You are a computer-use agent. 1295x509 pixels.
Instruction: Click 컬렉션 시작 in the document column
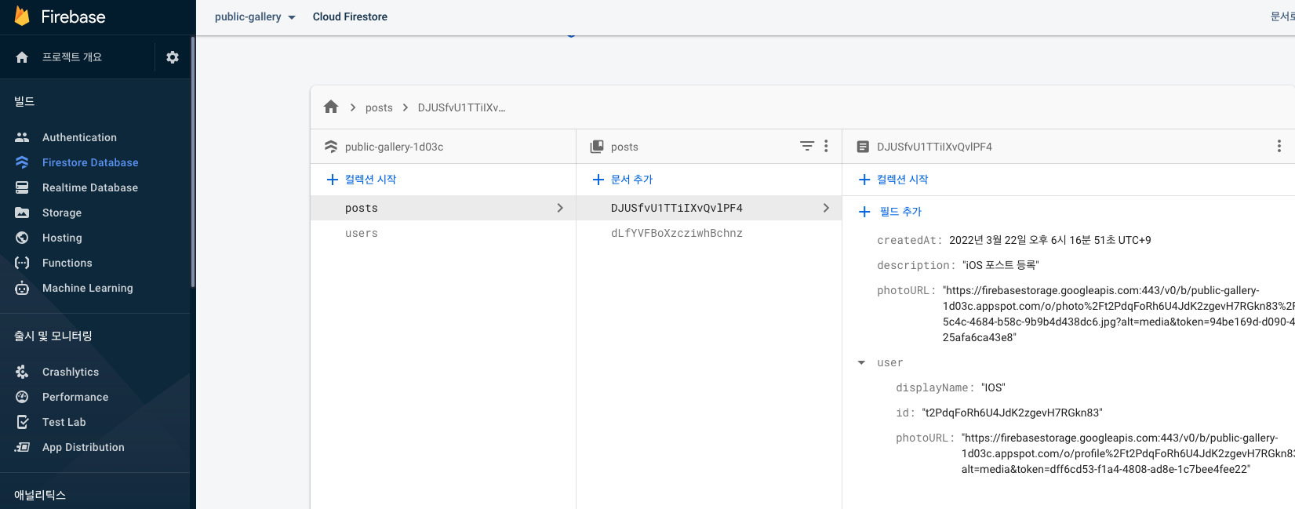893,180
